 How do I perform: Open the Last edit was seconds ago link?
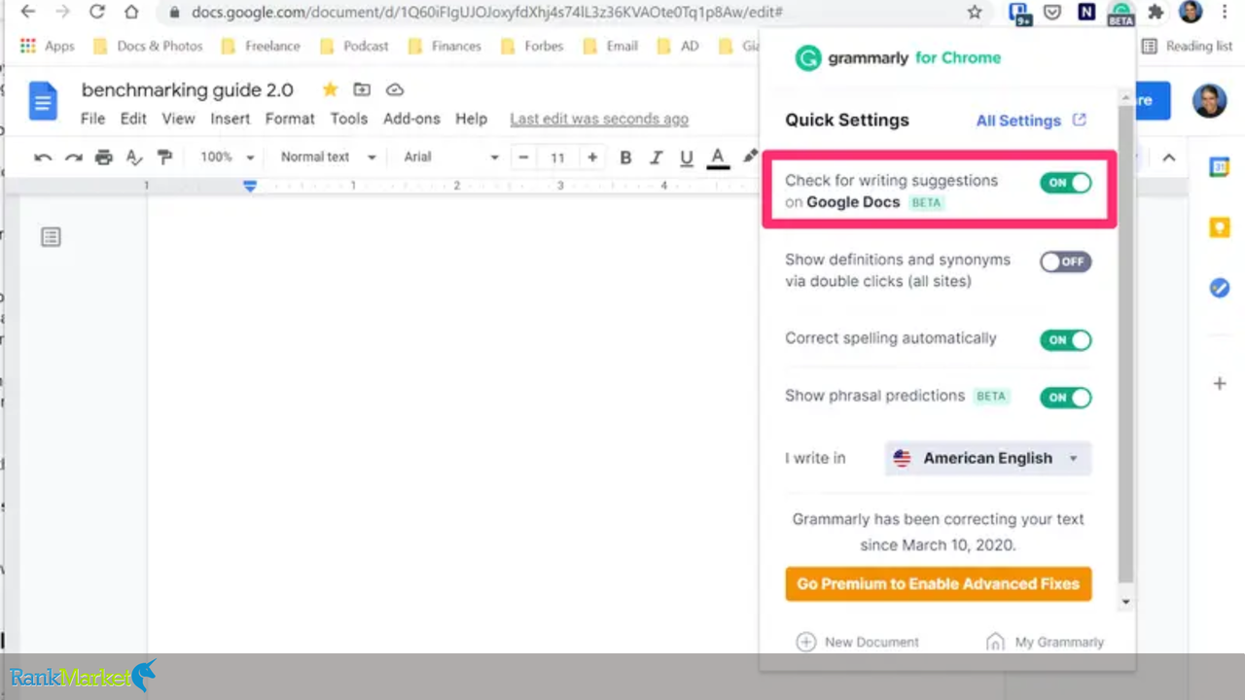pos(599,119)
